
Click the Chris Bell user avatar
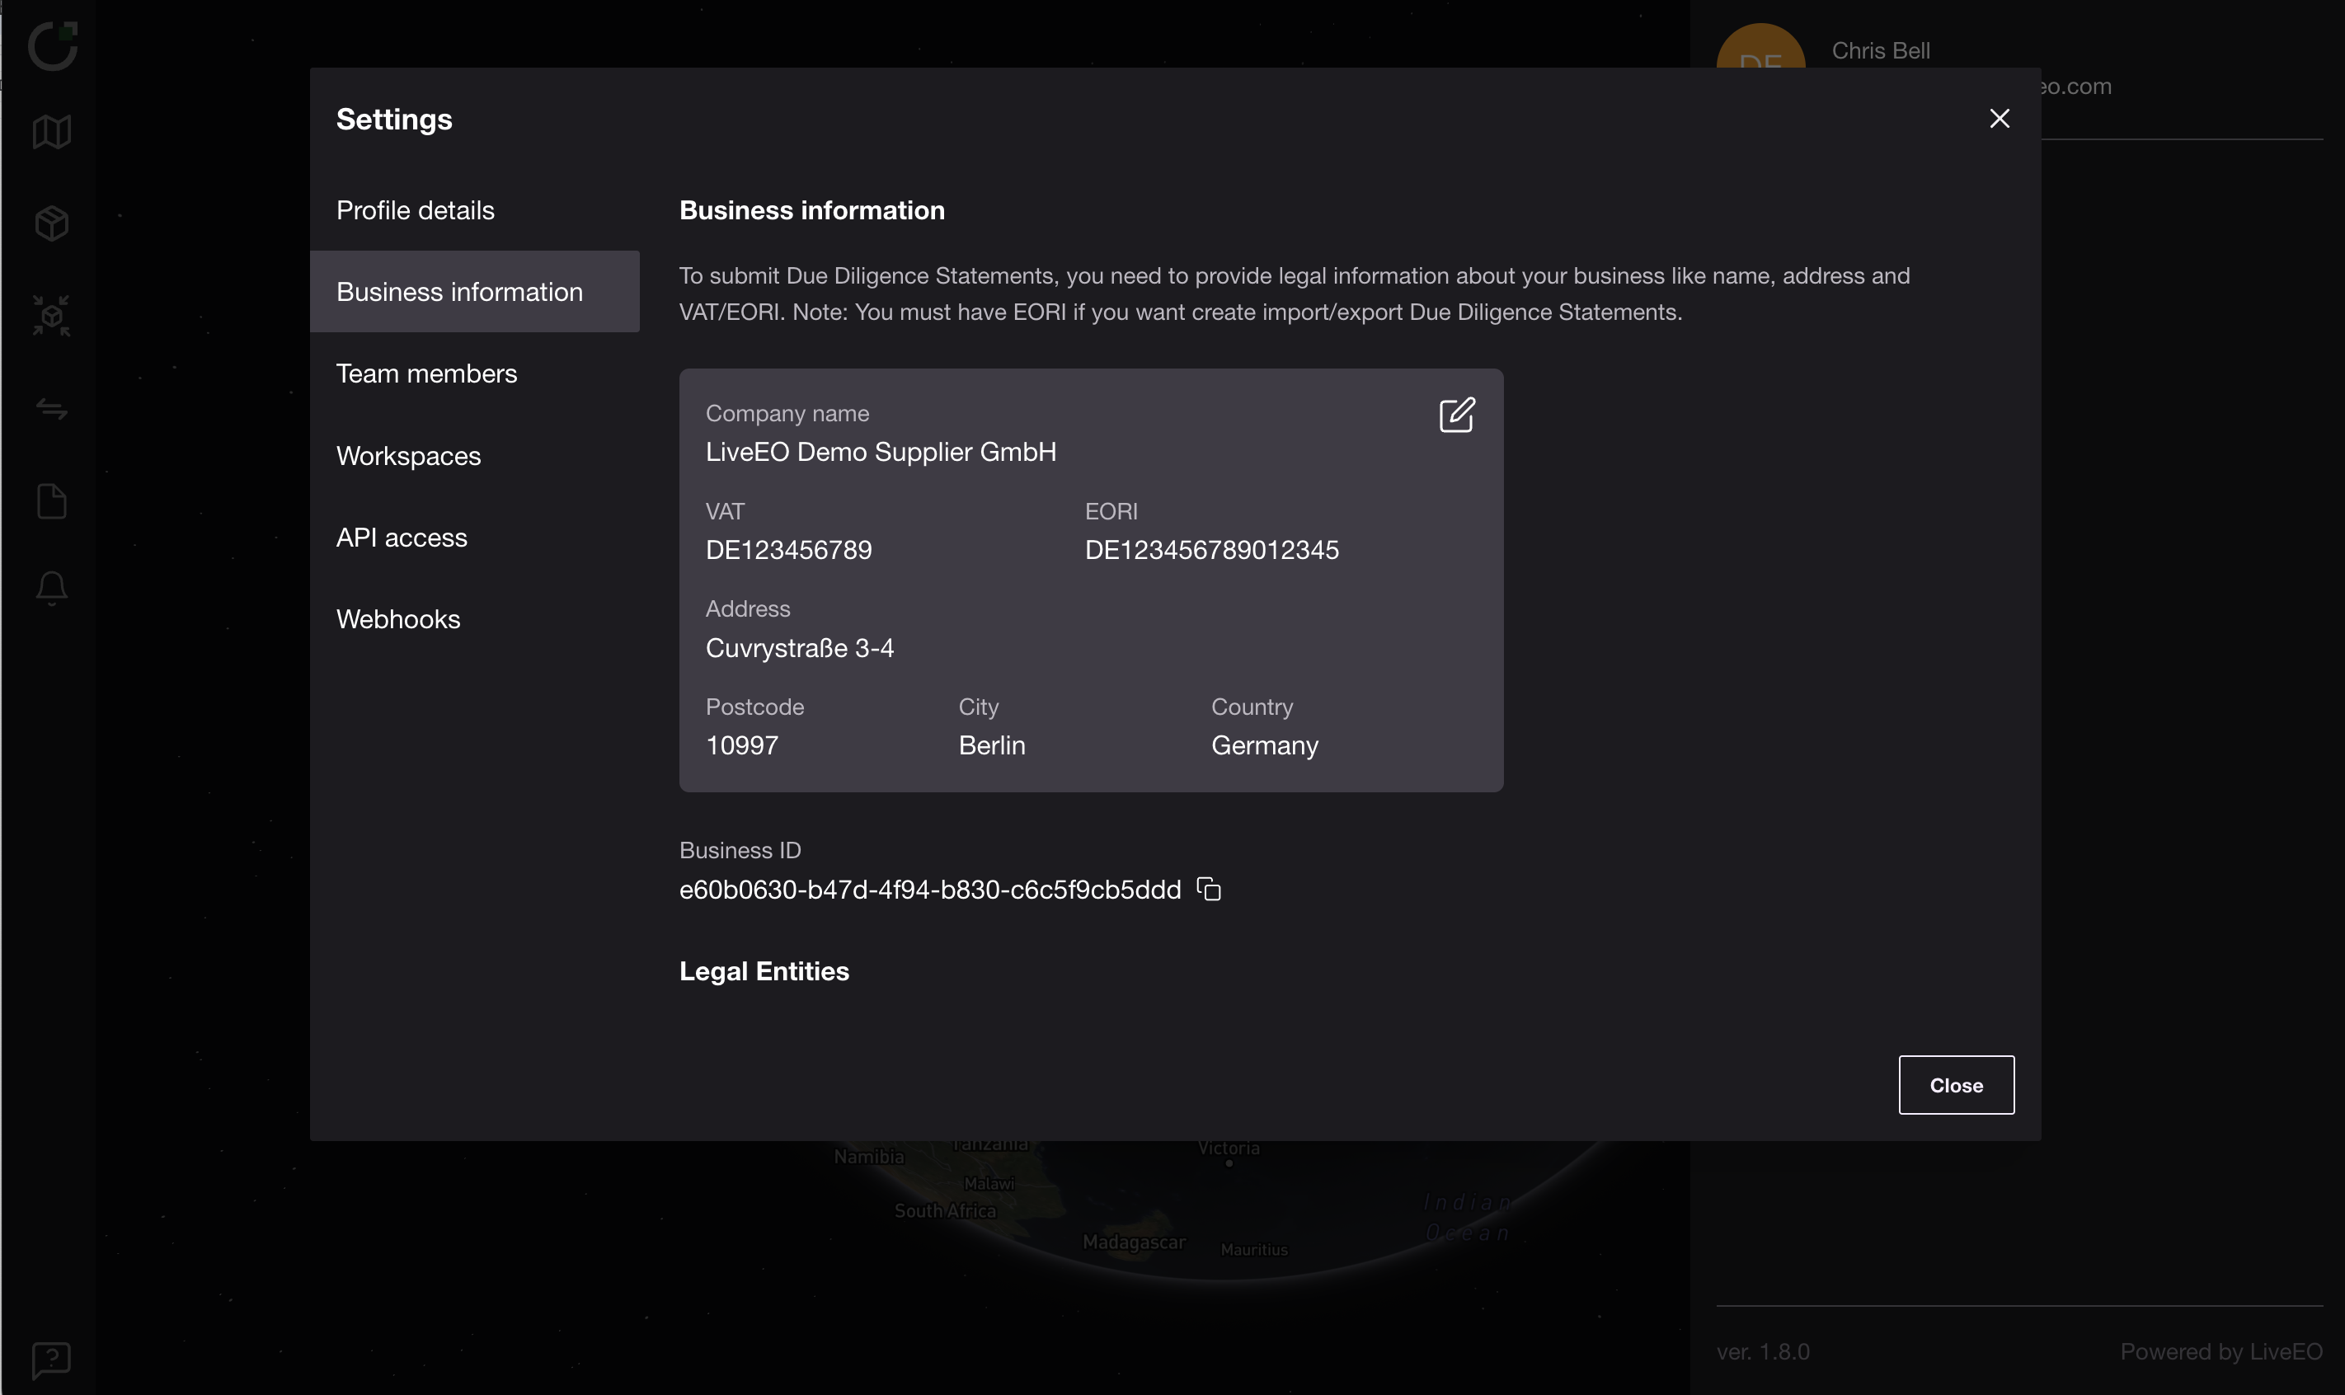click(x=1760, y=47)
